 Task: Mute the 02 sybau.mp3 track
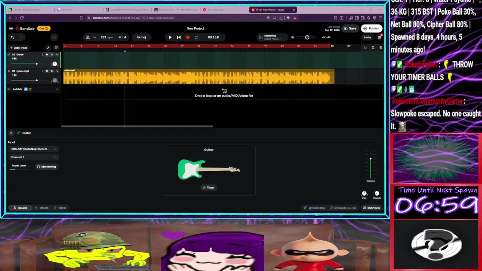(x=47, y=71)
